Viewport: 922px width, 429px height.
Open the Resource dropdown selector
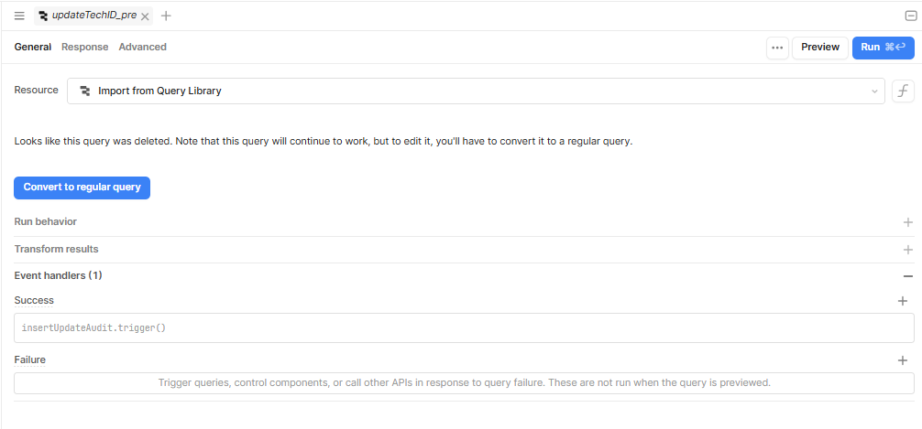point(476,91)
